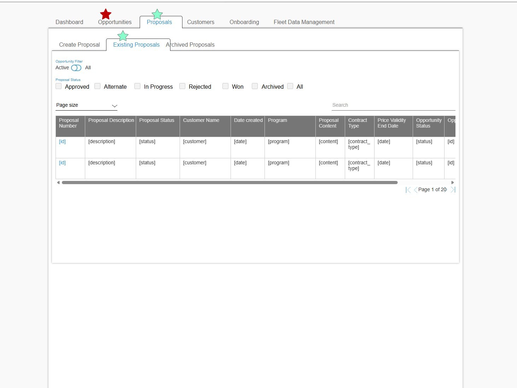The width and height of the screenshot is (517, 388).
Task: Toggle the Opportunity Filter Active/All switch
Action: (x=76, y=68)
